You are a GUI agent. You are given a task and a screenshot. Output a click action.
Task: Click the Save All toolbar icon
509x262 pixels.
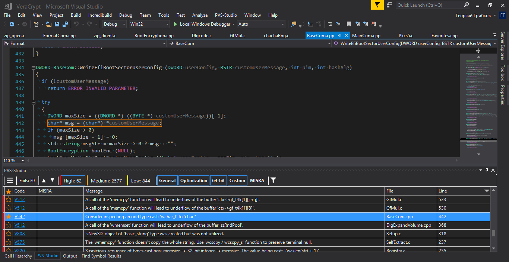pyautogui.click(x=65, y=24)
